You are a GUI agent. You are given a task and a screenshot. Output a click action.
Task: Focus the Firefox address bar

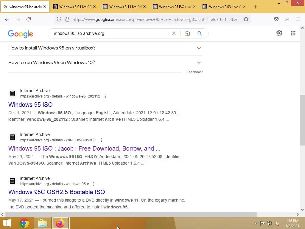point(155,19)
